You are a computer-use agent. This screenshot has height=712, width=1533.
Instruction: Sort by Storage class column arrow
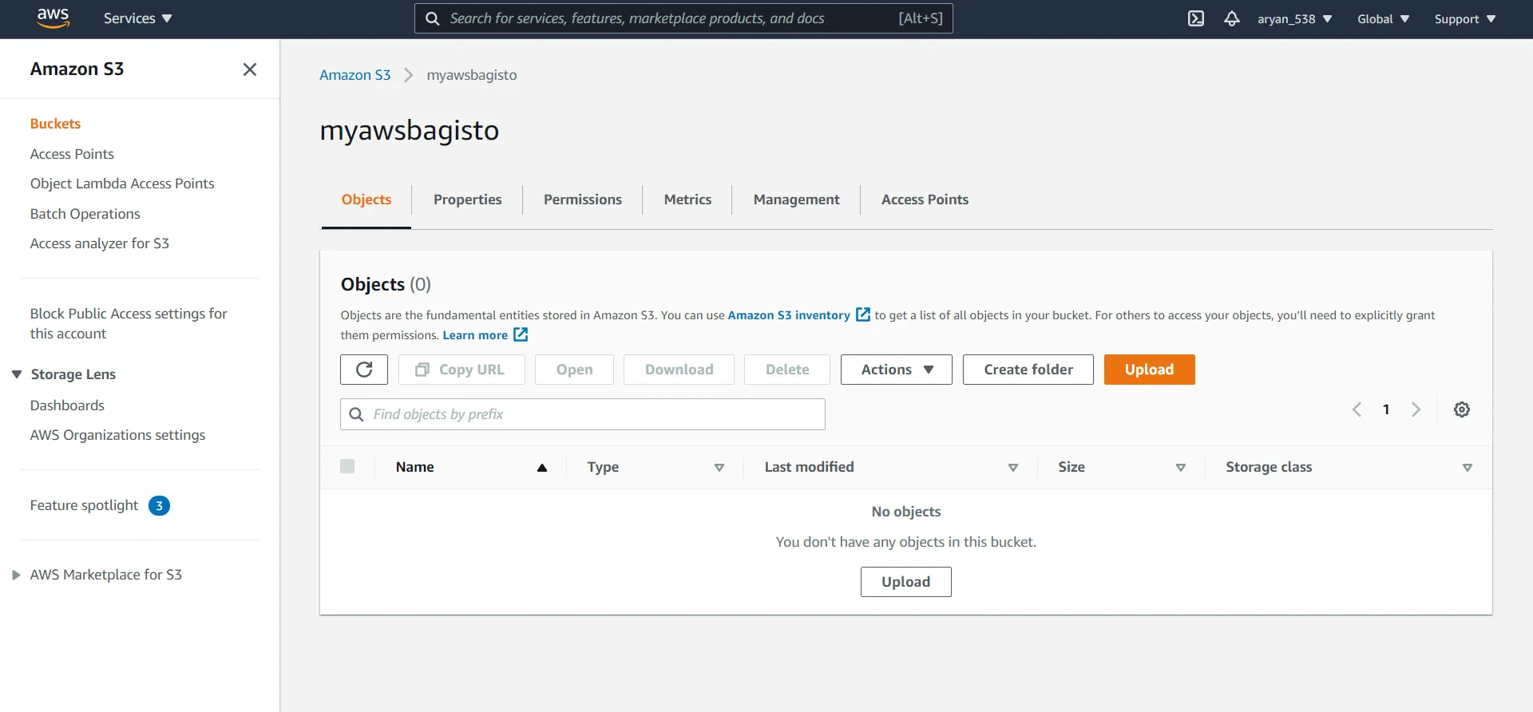tap(1467, 468)
